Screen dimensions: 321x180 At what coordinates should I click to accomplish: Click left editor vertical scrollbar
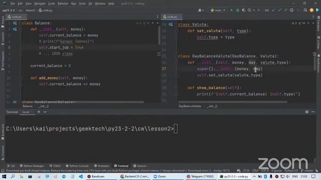(159, 35)
